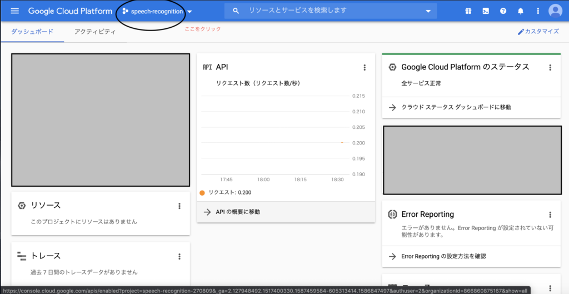The height and width of the screenshot is (294, 569).
Task: Open リソース card options menu
Action: tap(179, 206)
